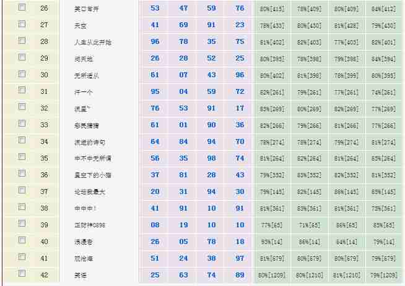405x286 pixels.
Task: Open username 无所适从 in row 30
Action: [x=86, y=75]
